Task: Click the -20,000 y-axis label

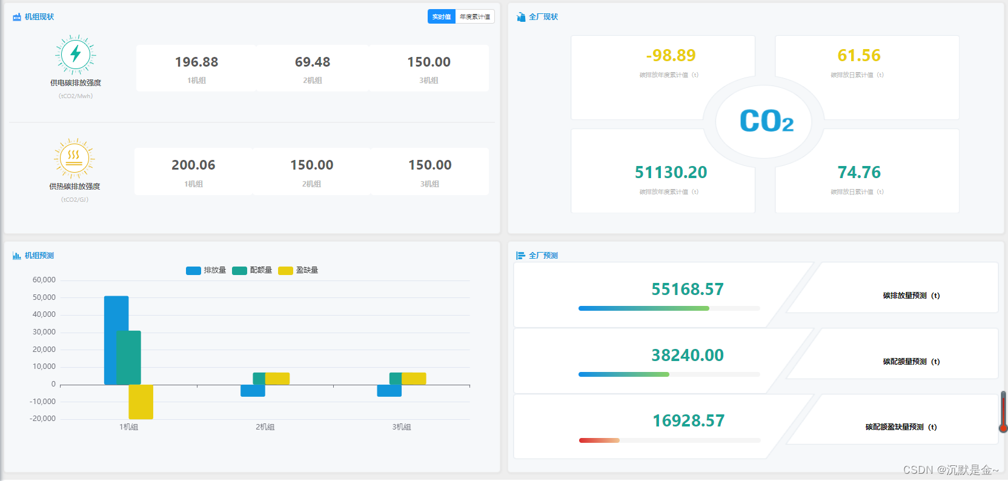Action: [x=42, y=419]
